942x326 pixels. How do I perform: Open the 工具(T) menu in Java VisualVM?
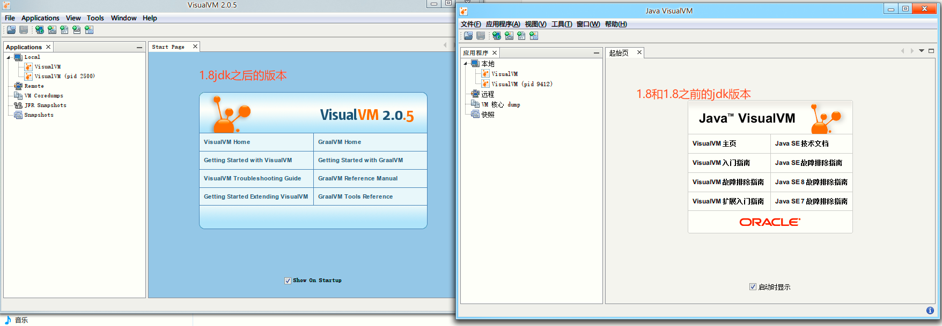click(562, 24)
